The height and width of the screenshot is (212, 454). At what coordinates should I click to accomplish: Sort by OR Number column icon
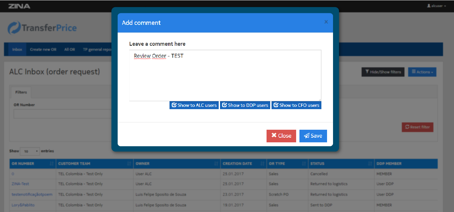[x=52, y=164]
